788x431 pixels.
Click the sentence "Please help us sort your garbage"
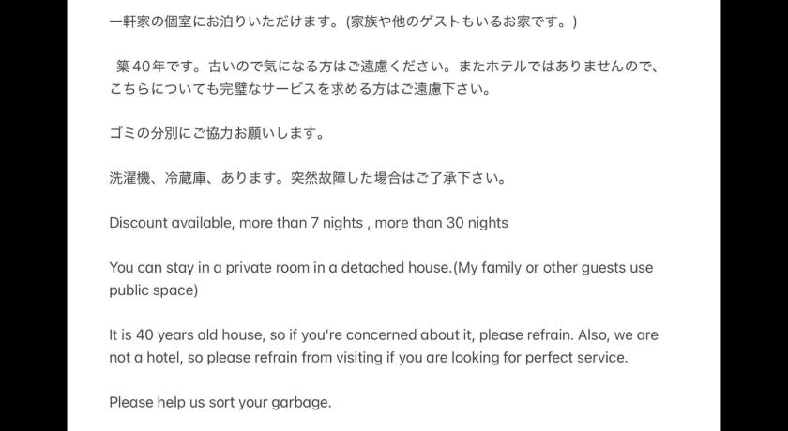coord(220,403)
